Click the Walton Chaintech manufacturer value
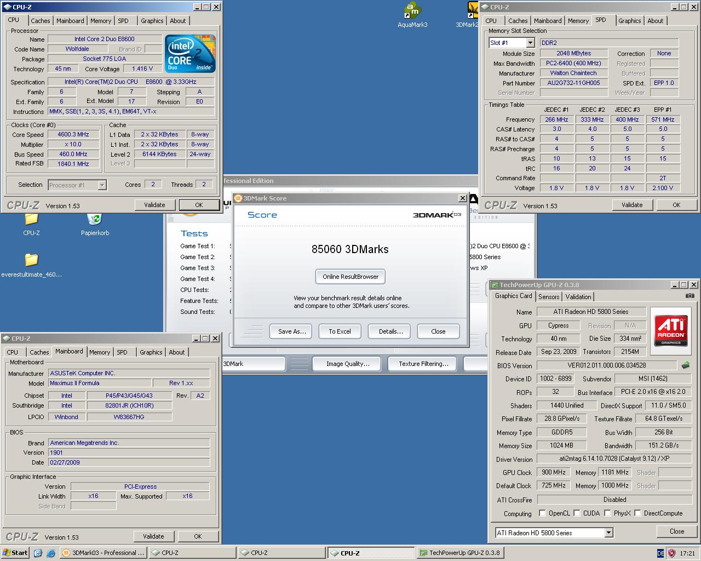 click(x=573, y=73)
